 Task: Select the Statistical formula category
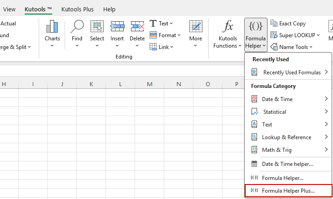pyautogui.click(x=288, y=112)
